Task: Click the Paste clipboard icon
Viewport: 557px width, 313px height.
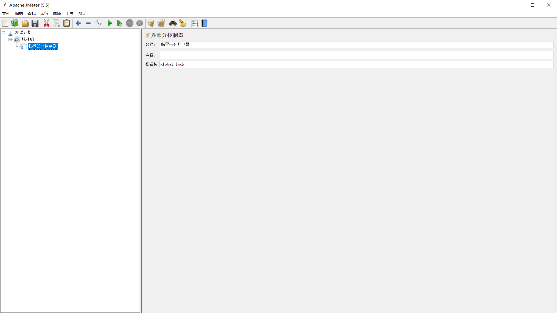Action: pos(66,23)
